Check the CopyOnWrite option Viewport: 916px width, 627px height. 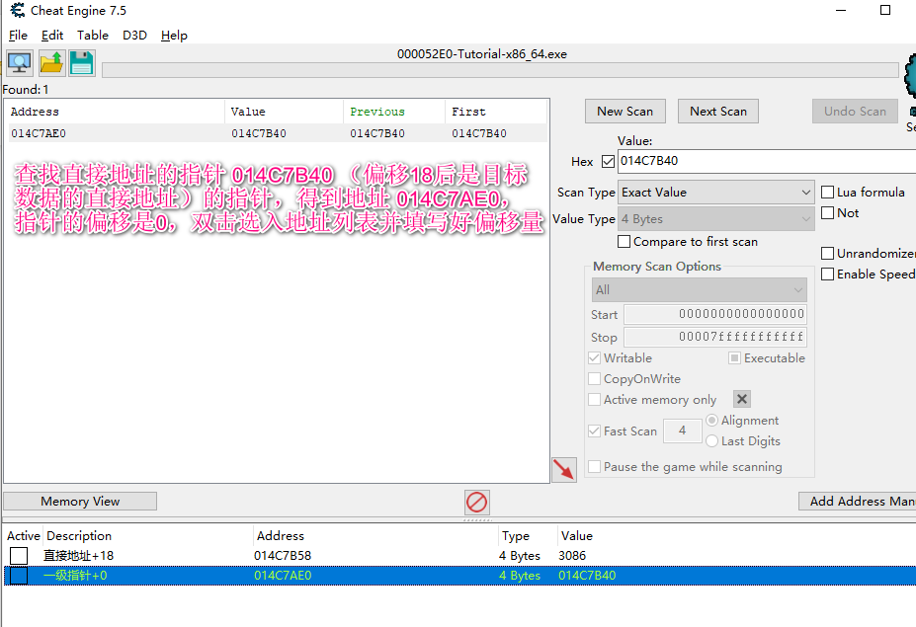594,379
